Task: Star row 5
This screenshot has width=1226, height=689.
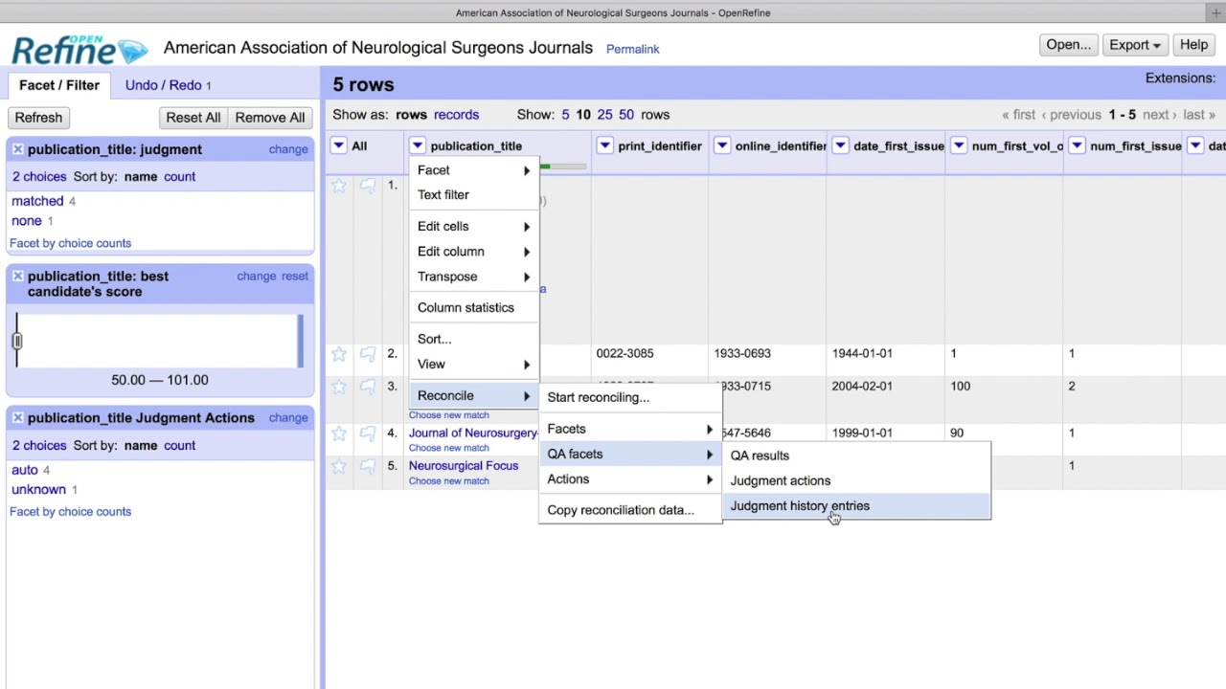Action: pyautogui.click(x=339, y=466)
